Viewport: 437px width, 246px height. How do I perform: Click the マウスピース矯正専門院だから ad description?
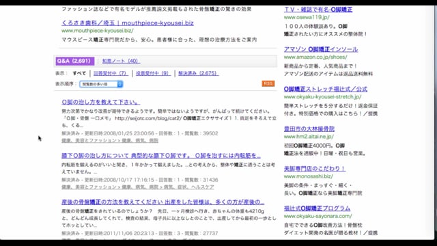[159, 40]
